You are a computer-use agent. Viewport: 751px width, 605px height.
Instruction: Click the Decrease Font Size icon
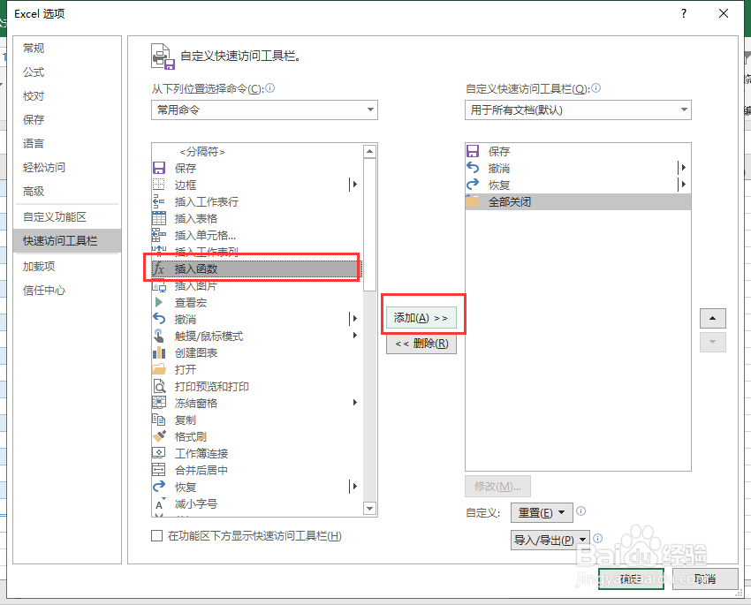coord(160,503)
